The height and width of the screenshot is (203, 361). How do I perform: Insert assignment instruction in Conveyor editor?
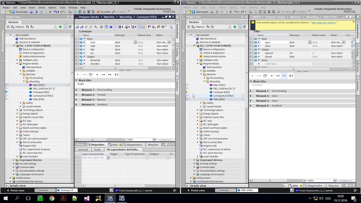click(116, 75)
